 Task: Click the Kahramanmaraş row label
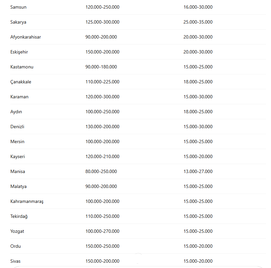[27, 201]
